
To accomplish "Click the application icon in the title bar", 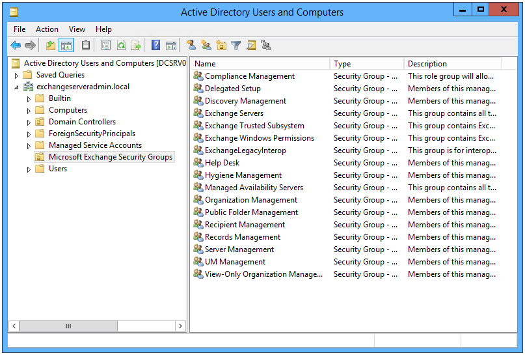I will [x=14, y=12].
